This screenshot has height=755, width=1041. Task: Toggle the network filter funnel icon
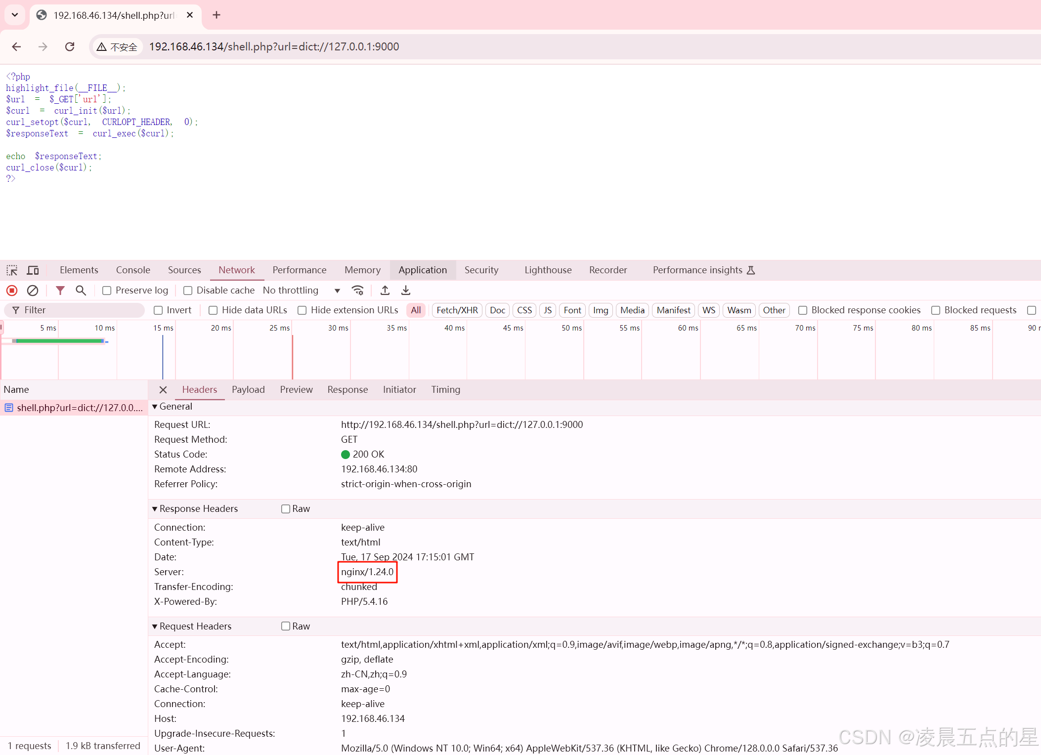pyautogui.click(x=60, y=291)
